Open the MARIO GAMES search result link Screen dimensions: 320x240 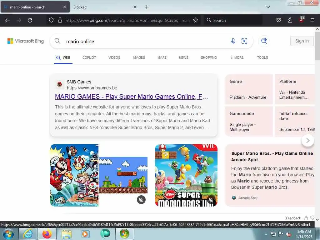point(132,97)
